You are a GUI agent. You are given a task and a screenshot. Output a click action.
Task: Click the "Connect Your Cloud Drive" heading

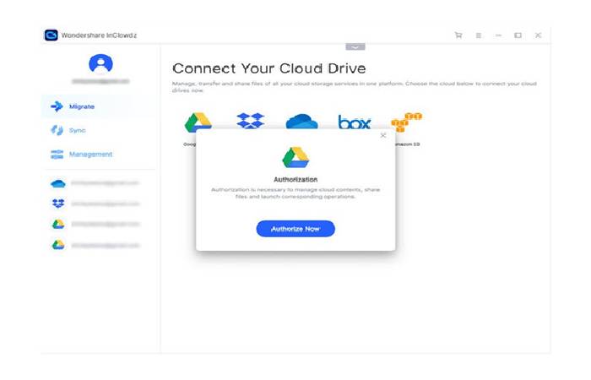coord(269,68)
